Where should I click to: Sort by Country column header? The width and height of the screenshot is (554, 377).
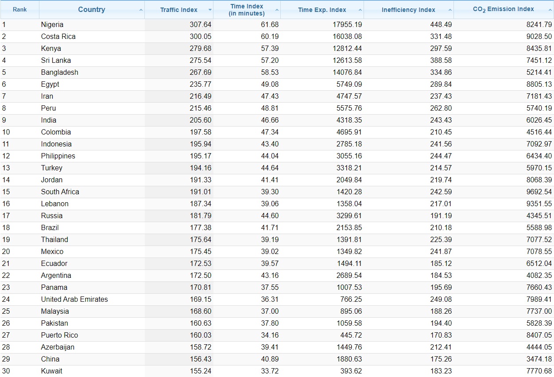point(92,9)
